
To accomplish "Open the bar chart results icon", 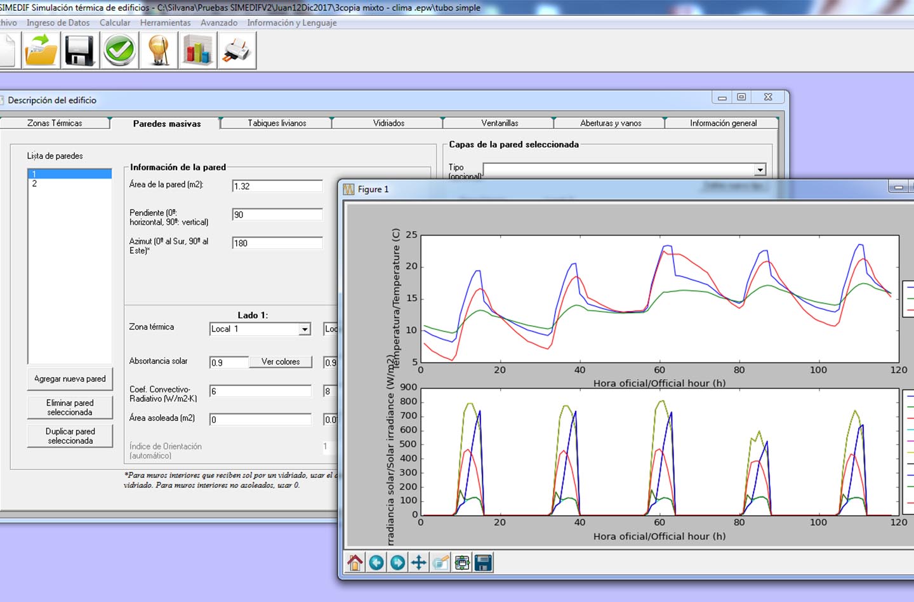I will coord(197,50).
